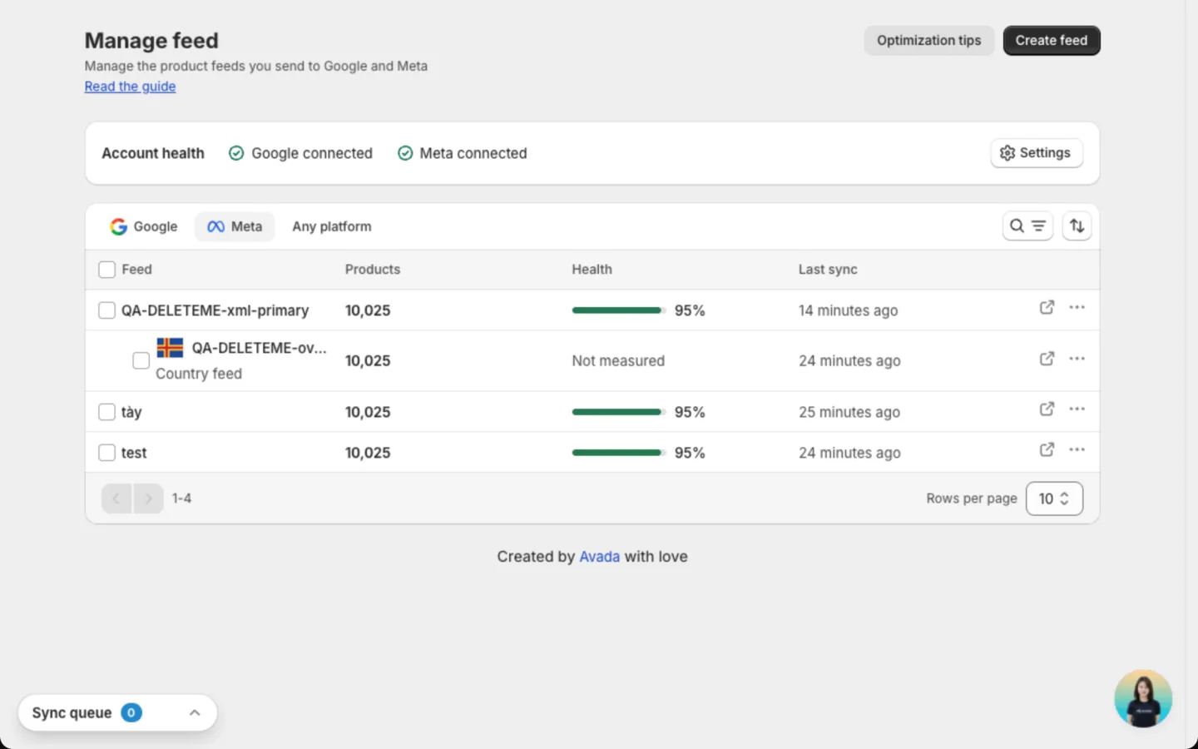Click the Sync queue count badge
The height and width of the screenshot is (749, 1198).
[131, 712]
